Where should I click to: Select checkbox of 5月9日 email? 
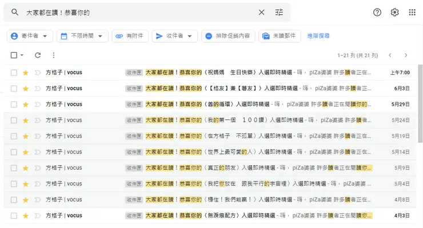[14, 168]
